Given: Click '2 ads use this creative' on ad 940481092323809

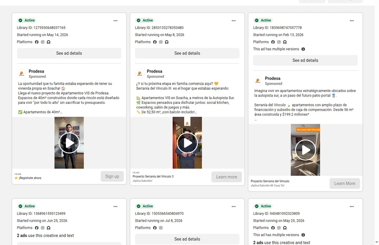Looking at the screenshot, I should [x=281, y=242].
